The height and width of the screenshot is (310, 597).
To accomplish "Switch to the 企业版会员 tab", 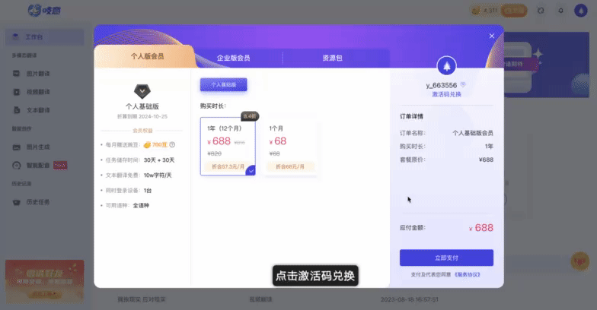I will 233,58.
